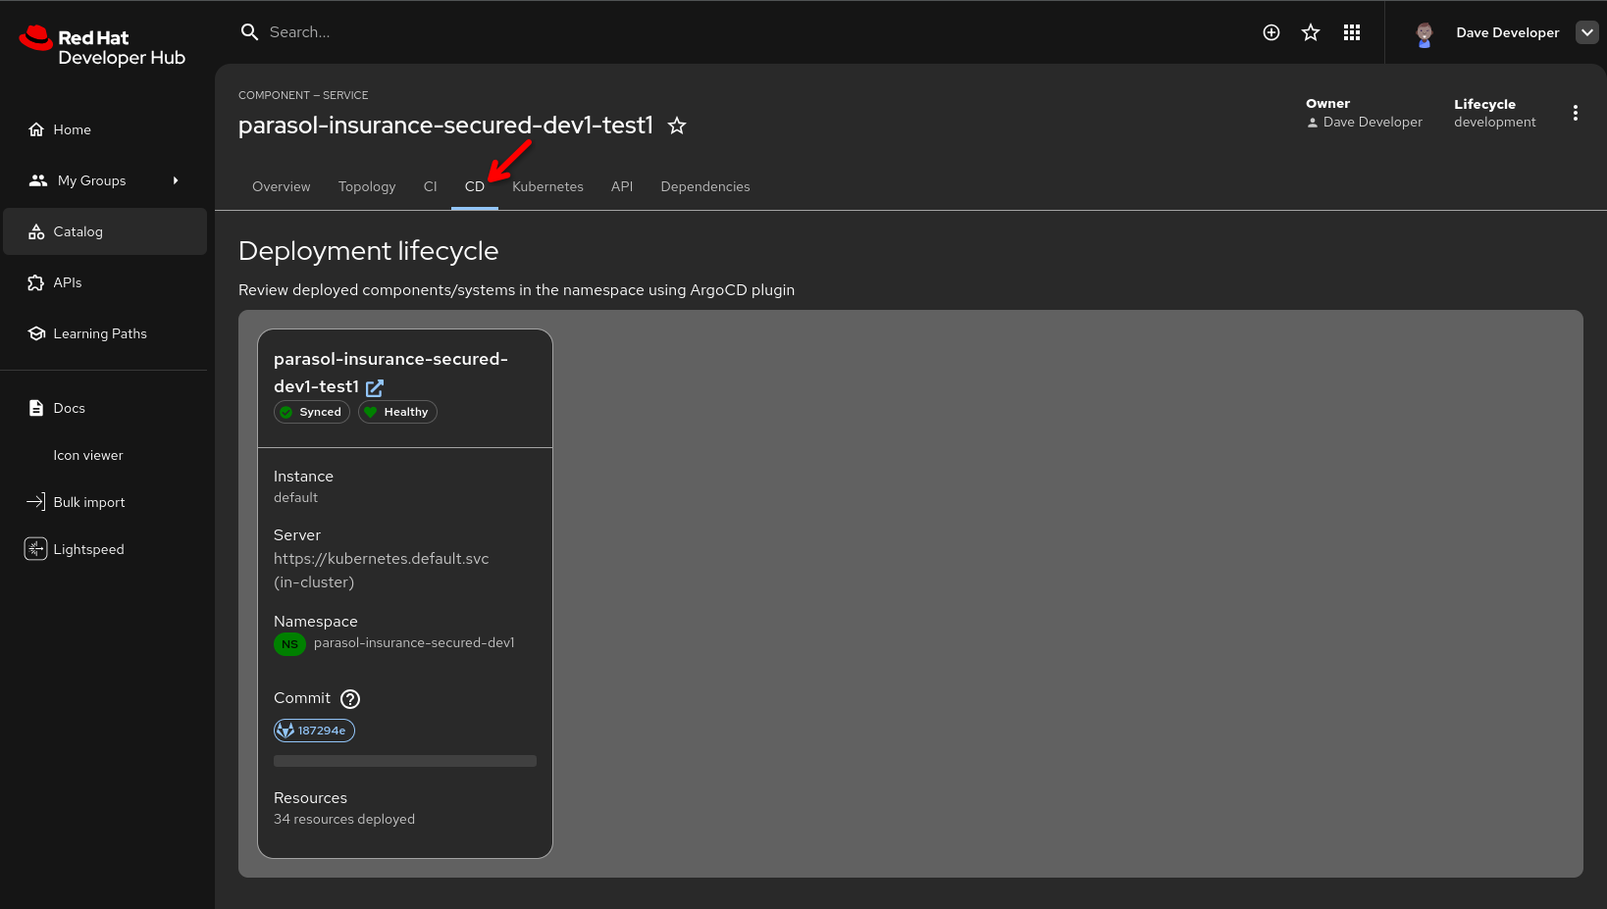Image resolution: width=1607 pixels, height=909 pixels.
Task: Expand the My Groups sidebar section
Action: click(x=175, y=180)
